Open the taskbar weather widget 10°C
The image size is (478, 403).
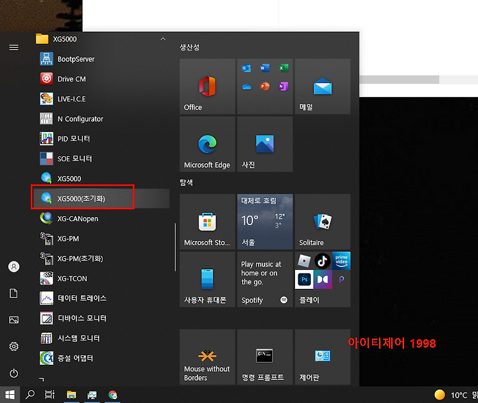tap(456, 395)
